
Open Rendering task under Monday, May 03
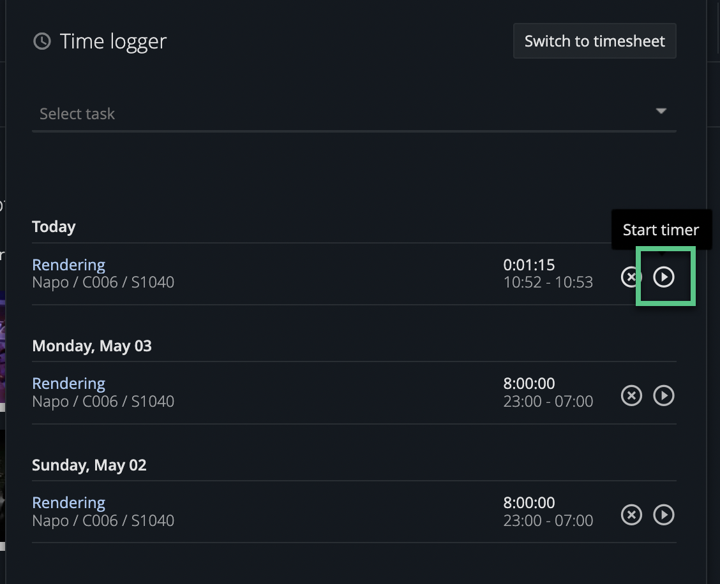(68, 383)
